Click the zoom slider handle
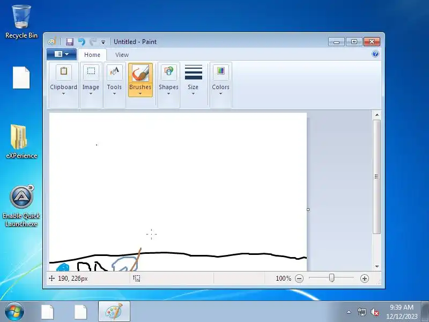Image resolution: width=429 pixels, height=322 pixels. tap(331, 278)
